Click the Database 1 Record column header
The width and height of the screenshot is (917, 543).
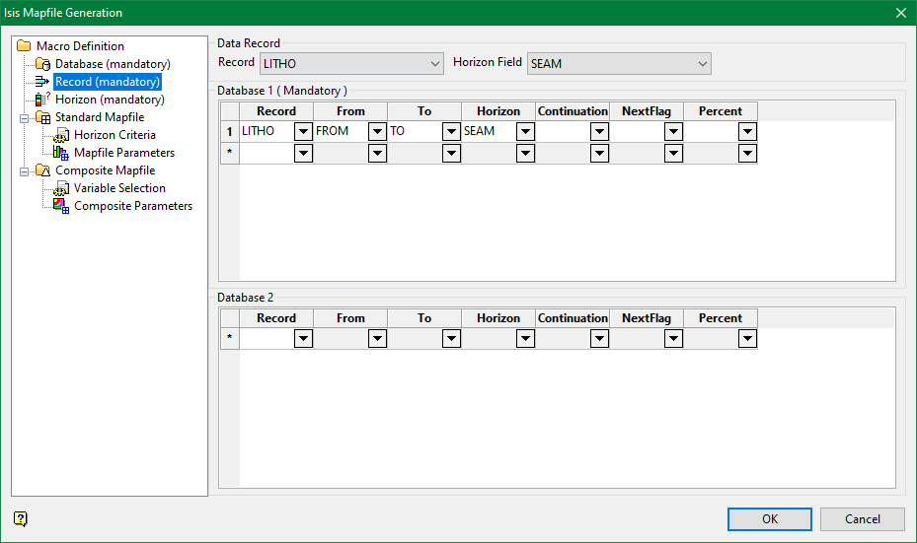pyautogui.click(x=276, y=111)
